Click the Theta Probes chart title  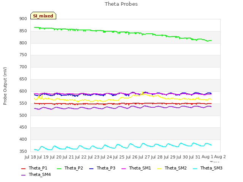pos(121,4)
